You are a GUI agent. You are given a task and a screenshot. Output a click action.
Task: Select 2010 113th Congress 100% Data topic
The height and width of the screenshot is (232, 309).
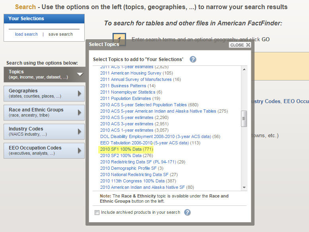point(132,181)
